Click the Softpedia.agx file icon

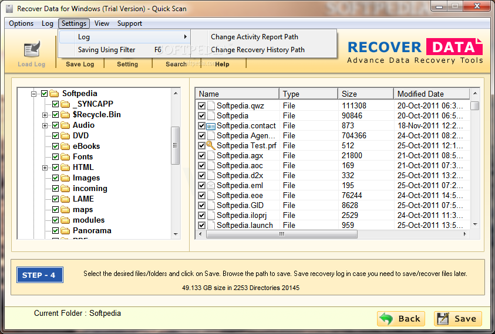[x=211, y=156]
